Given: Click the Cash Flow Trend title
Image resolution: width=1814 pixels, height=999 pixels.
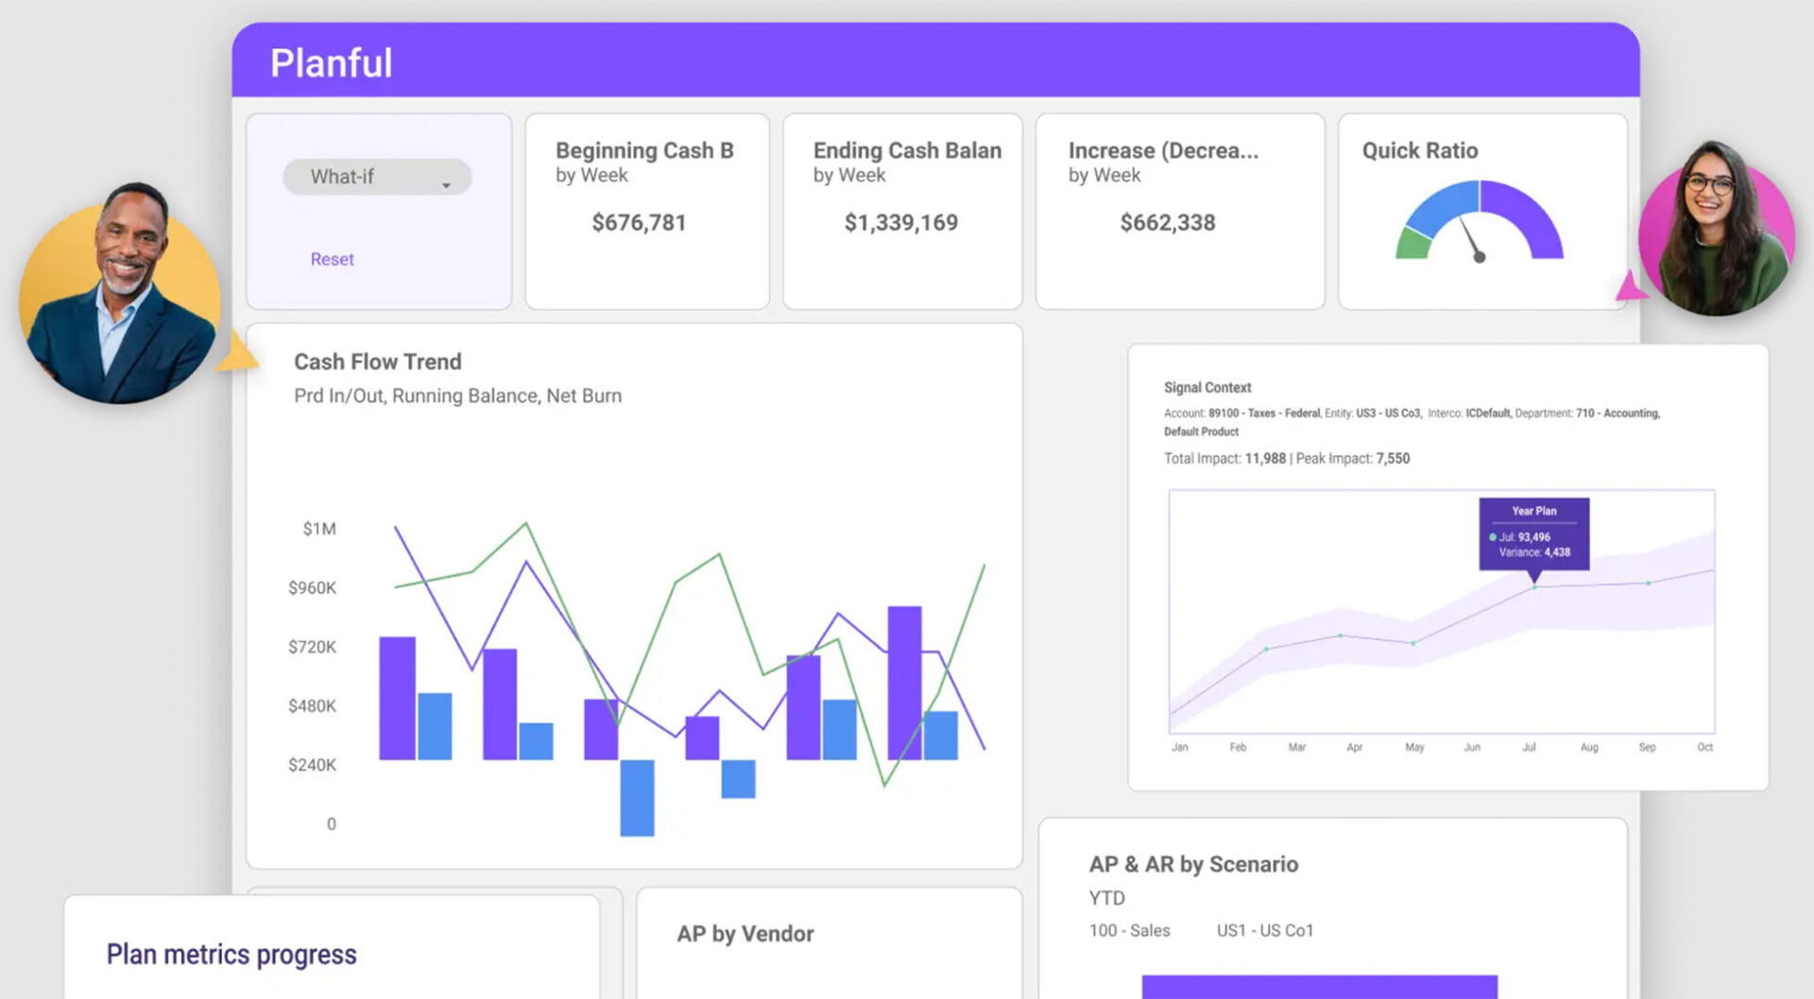Looking at the screenshot, I should pos(377,362).
